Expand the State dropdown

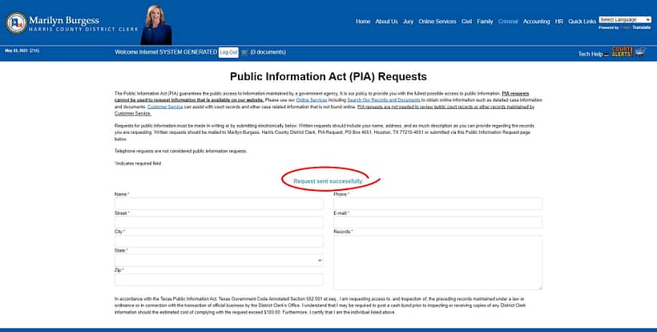tap(219, 261)
